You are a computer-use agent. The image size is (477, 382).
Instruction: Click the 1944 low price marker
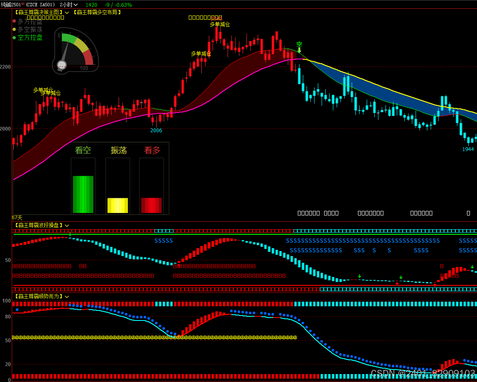tap(468, 149)
